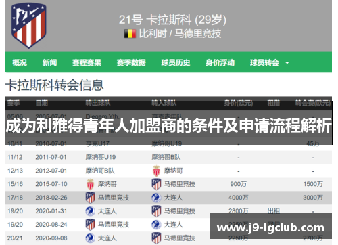Viewport: 338px width, 245px height.
Task: Open 摩纳哥 link in the 12/13 row
Action: point(173,171)
